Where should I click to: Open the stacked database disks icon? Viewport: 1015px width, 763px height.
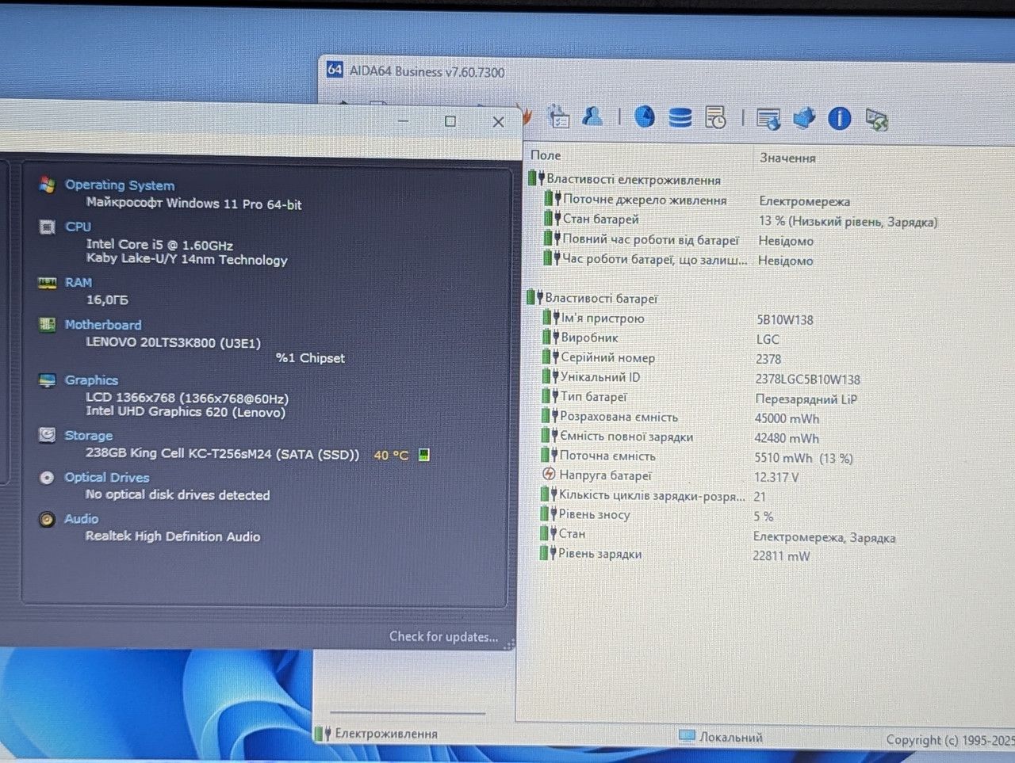[x=680, y=118]
